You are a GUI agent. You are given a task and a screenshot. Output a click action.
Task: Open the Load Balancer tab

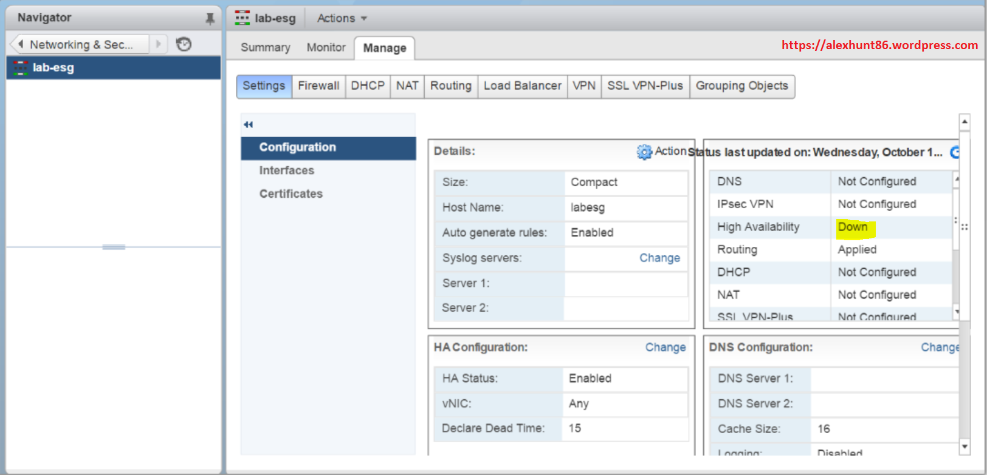click(x=522, y=86)
